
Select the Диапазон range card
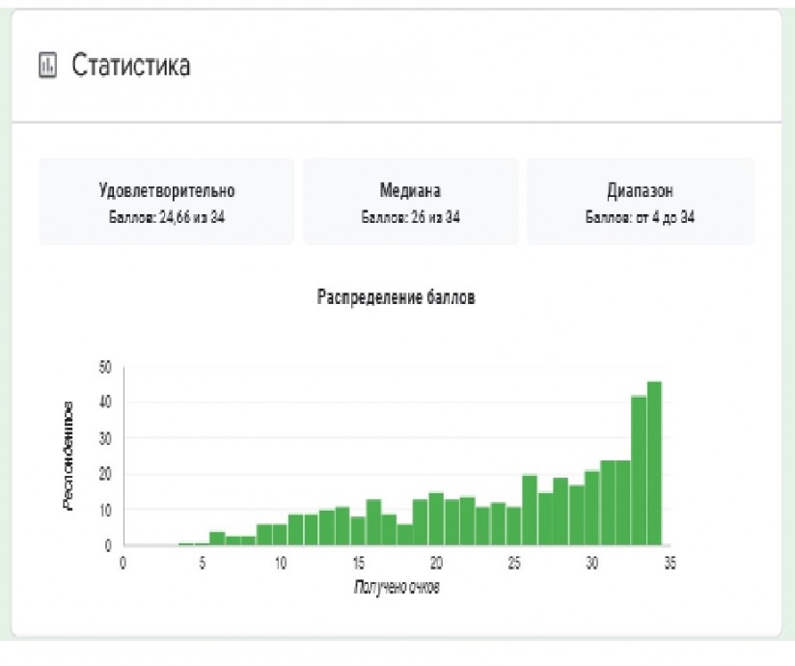pyautogui.click(x=640, y=202)
